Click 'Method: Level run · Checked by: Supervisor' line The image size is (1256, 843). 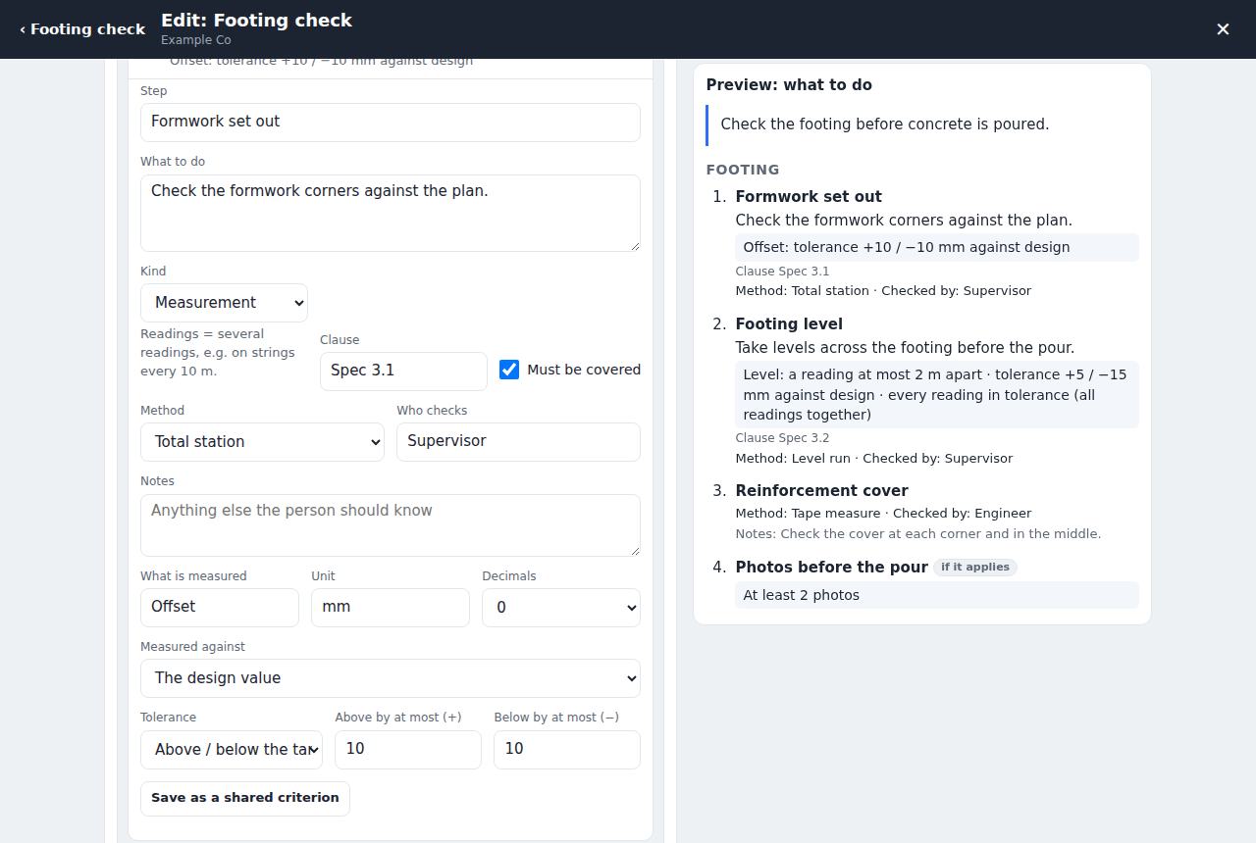[x=873, y=459]
